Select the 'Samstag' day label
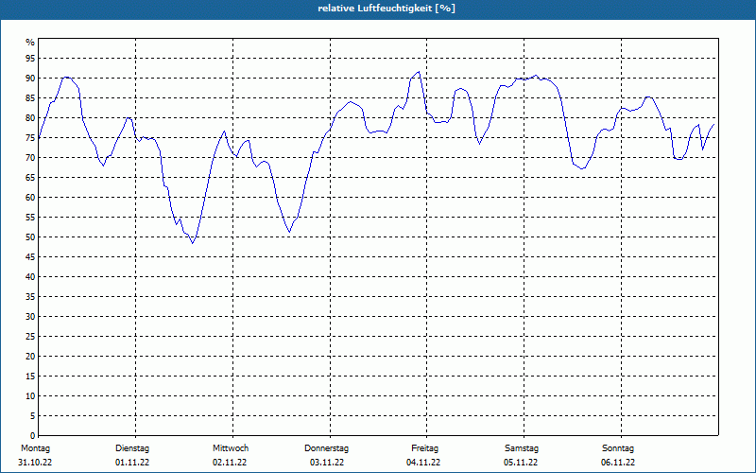Image resolution: width=756 pixels, height=473 pixels. pyautogui.click(x=522, y=448)
